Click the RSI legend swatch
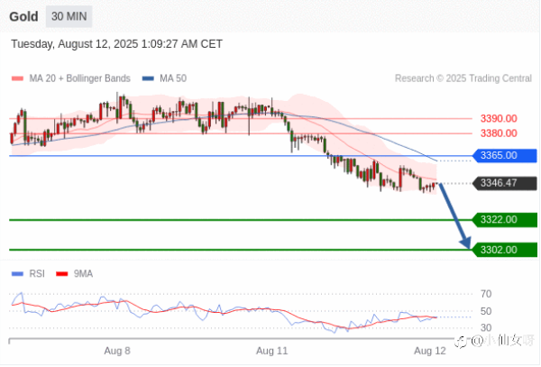541x367 pixels. pyautogui.click(x=17, y=274)
